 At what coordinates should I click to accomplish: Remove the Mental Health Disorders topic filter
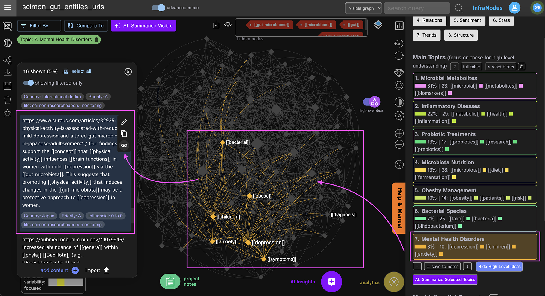pos(96,40)
